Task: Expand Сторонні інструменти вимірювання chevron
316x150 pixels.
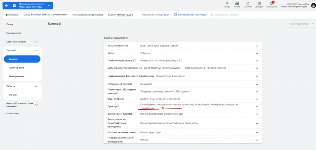Action: [x=257, y=140]
